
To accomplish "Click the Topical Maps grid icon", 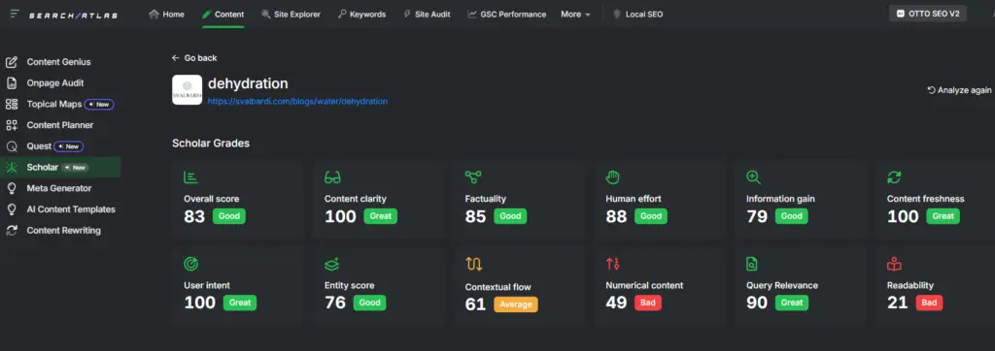I will [x=12, y=104].
